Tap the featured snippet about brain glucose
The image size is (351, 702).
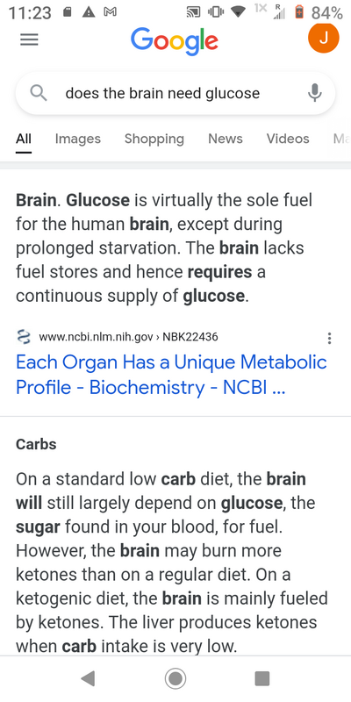pyautogui.click(x=164, y=247)
